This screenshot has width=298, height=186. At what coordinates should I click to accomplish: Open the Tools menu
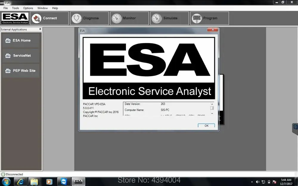15,8
